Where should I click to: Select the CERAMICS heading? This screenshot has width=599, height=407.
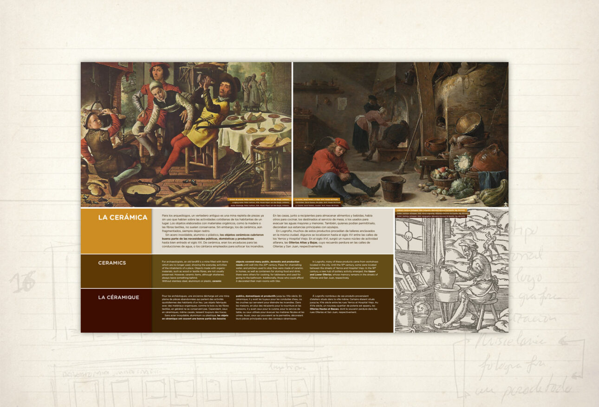point(112,263)
